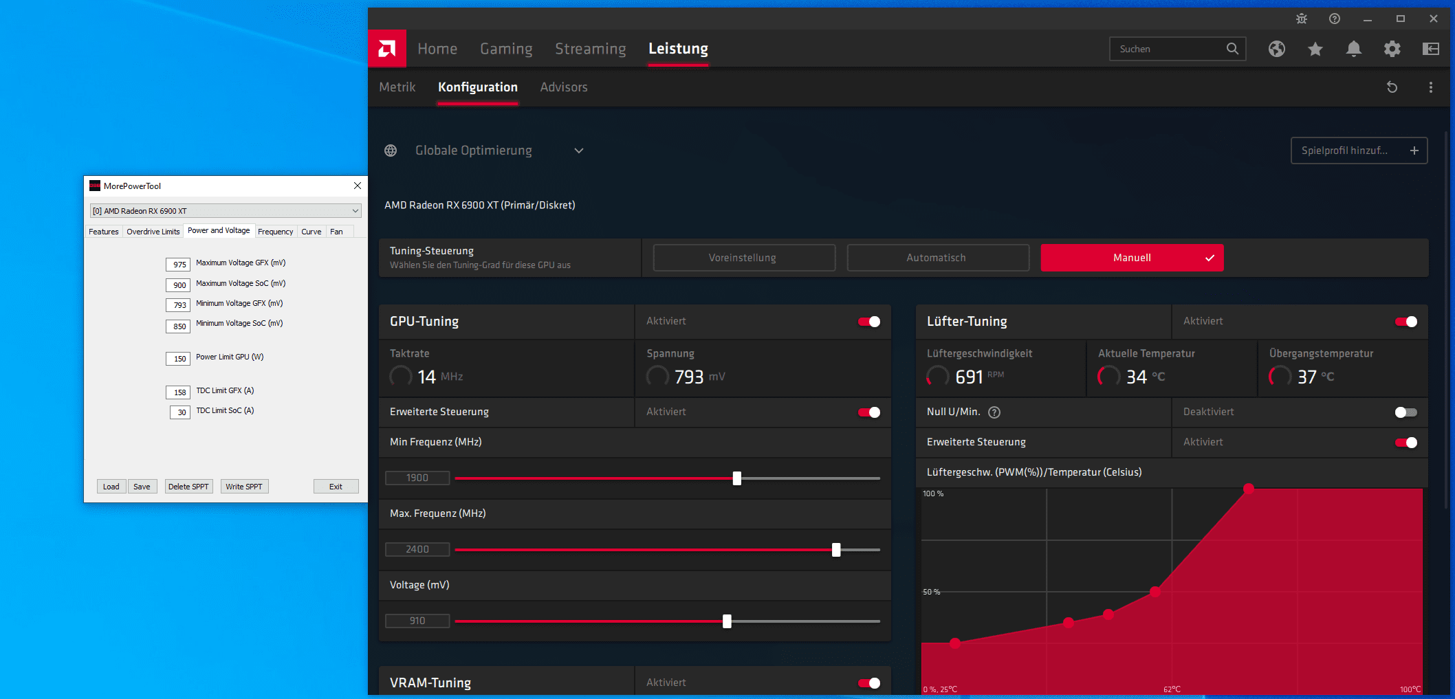Click Maximum Voltage SoC field

178,285
